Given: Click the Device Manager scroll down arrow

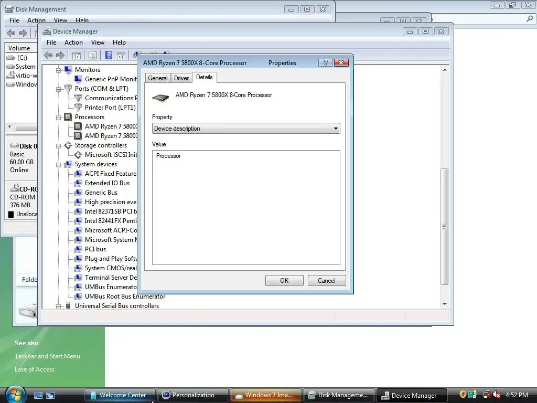Looking at the screenshot, I should click(445, 304).
